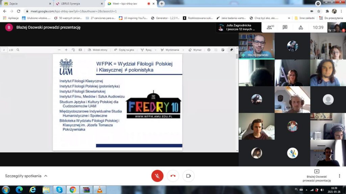This screenshot has width=346, height=194.
Task: Open the three-dot more options menu
Action: point(340,176)
